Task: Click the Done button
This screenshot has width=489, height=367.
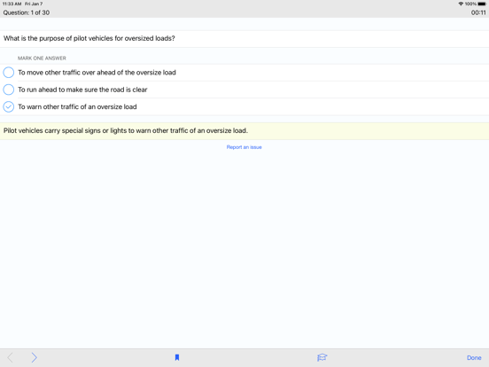Action: [474, 358]
